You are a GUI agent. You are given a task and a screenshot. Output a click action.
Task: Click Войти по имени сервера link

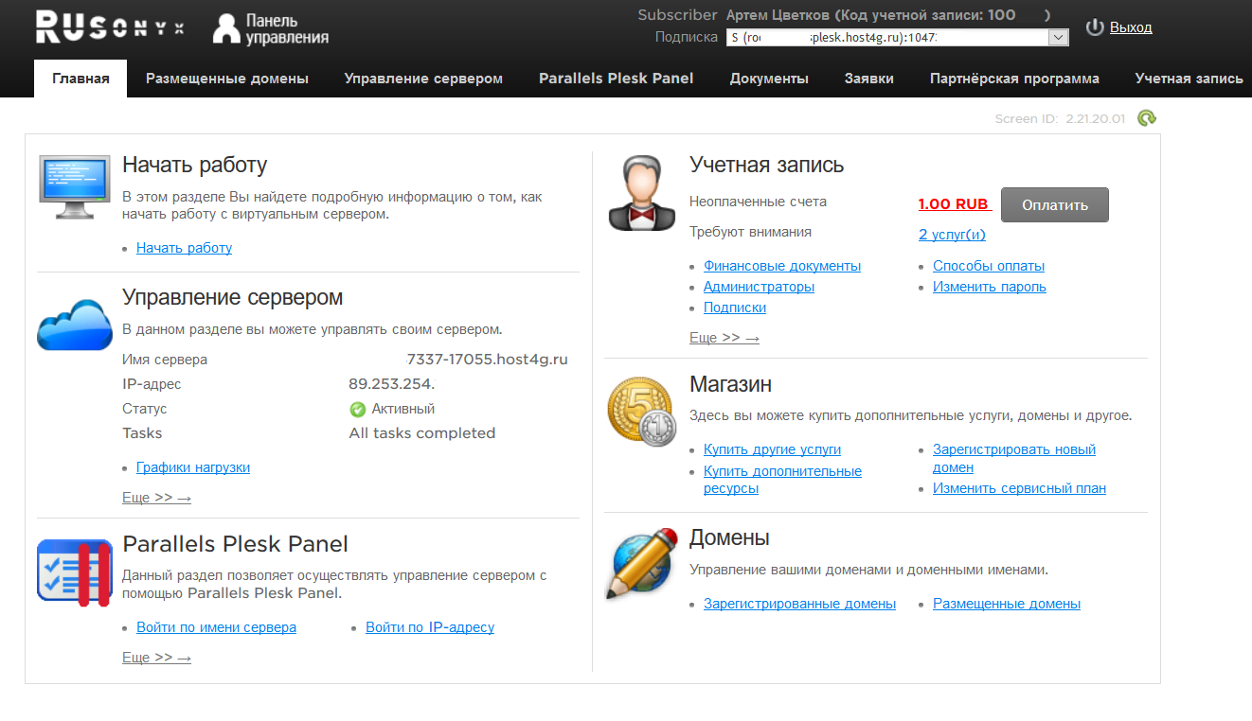tap(216, 627)
